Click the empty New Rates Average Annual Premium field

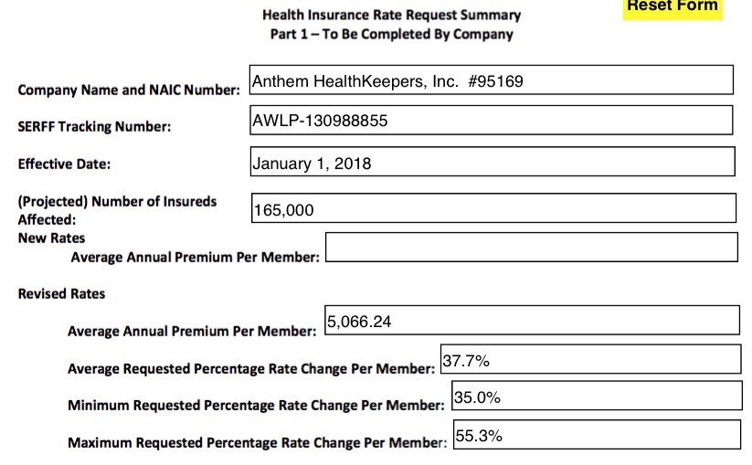coord(531,248)
